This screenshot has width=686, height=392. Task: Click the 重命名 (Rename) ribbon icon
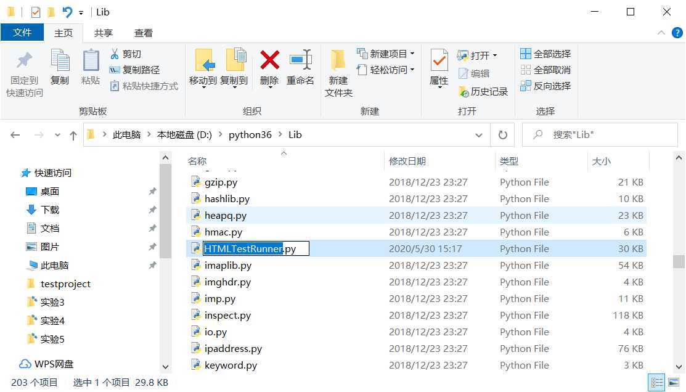300,68
